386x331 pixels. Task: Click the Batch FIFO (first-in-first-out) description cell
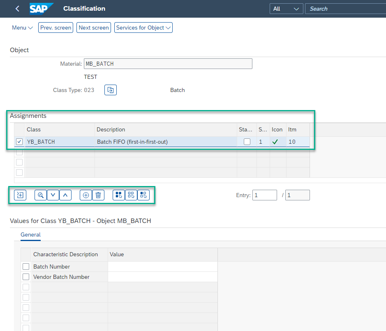[166, 142]
